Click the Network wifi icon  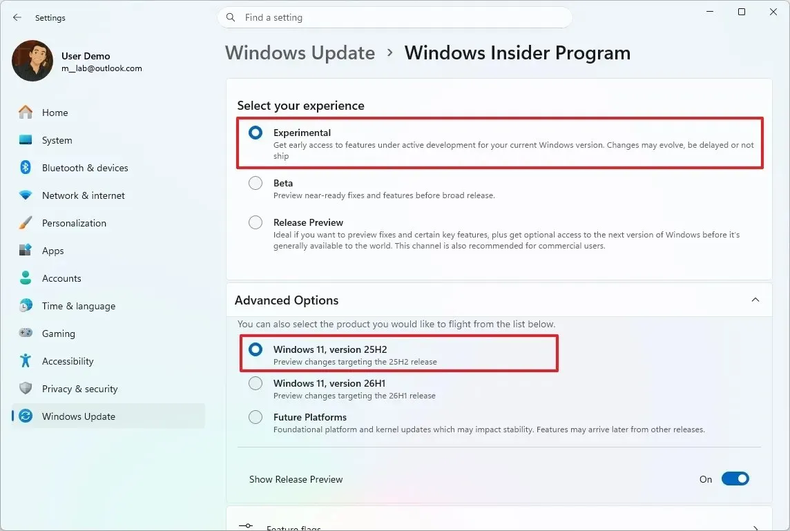pyautogui.click(x=25, y=195)
